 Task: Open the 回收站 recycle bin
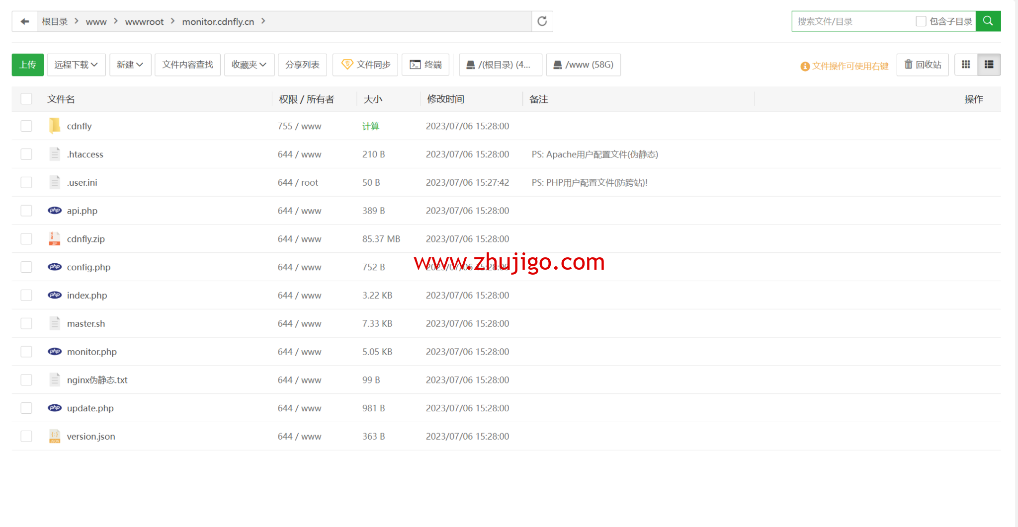pos(923,65)
